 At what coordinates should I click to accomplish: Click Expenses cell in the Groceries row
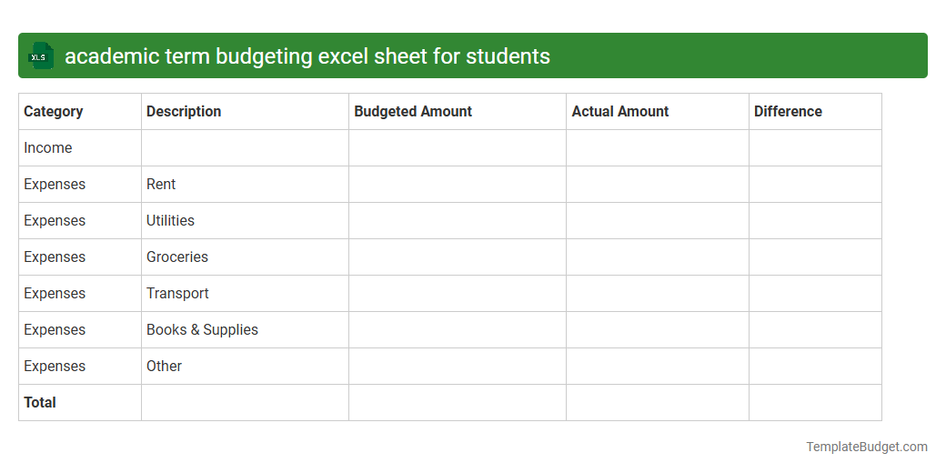point(80,257)
